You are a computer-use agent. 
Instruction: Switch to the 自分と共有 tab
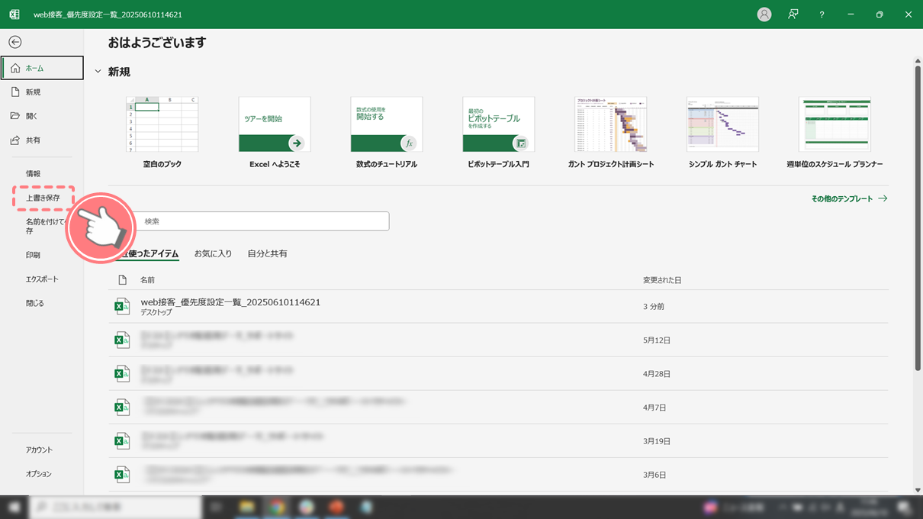click(x=267, y=253)
